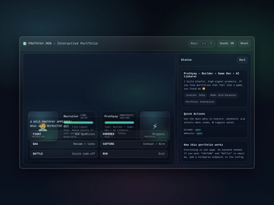Image resolution: width=274 pixels, height=205 pixels.
Task: Select the BAG Resume + Links option
Action: pyautogui.click(x=64, y=144)
